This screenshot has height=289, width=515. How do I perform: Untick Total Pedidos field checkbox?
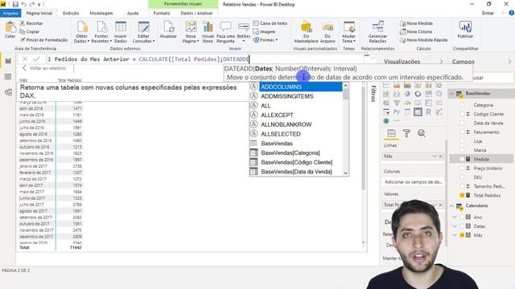coord(462,195)
